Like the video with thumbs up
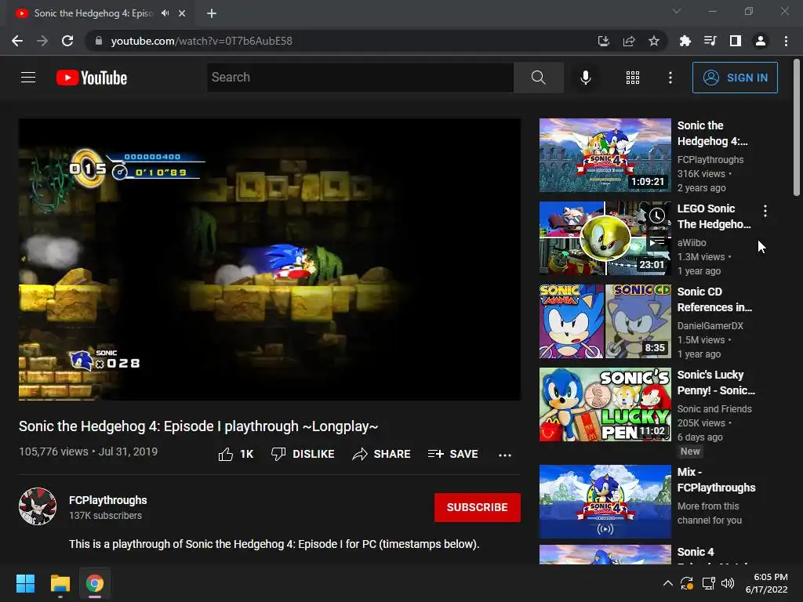 [236, 454]
